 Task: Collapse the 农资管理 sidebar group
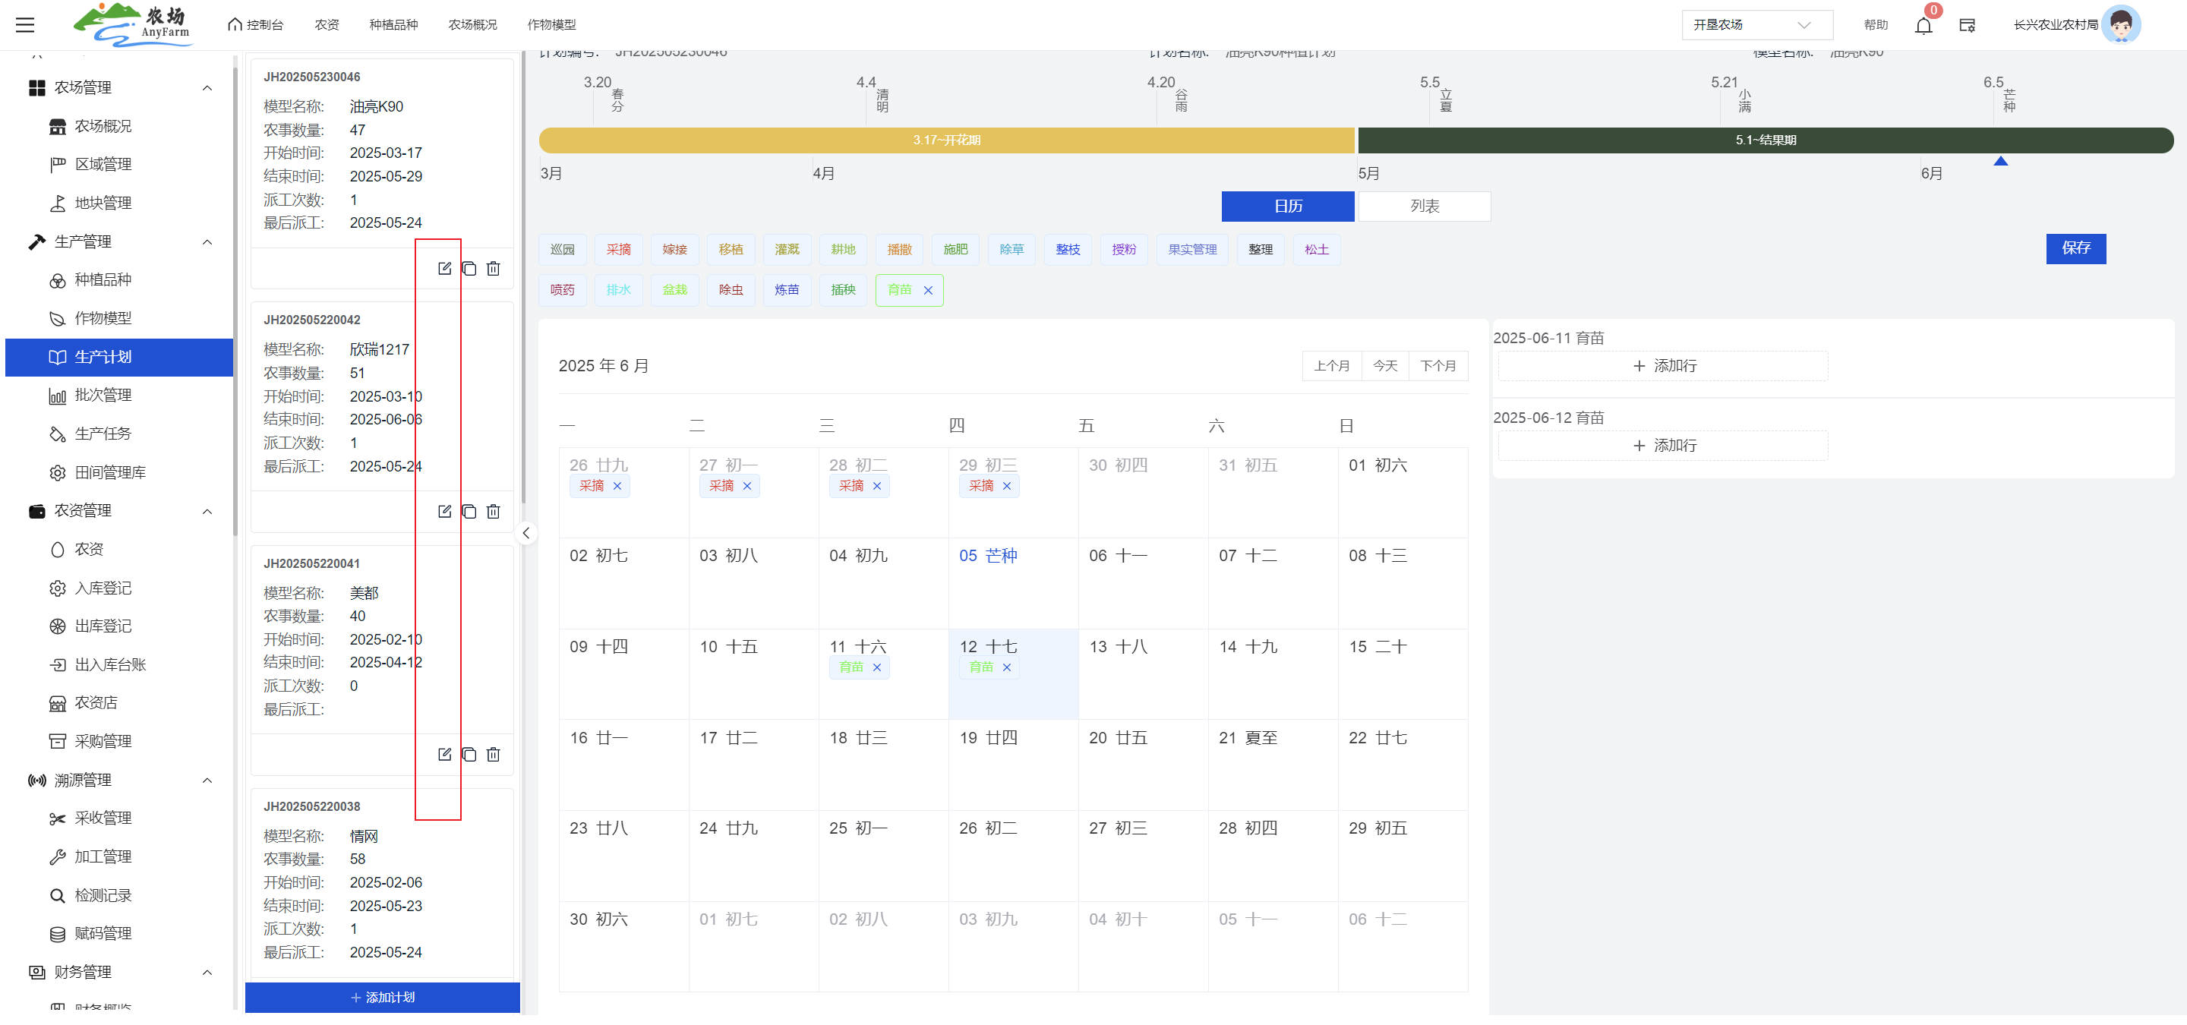(x=207, y=511)
